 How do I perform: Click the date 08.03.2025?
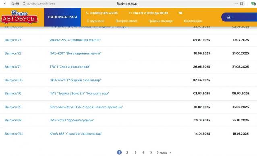240,94
